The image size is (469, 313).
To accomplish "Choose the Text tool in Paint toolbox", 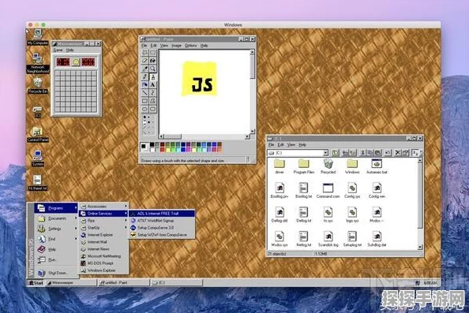I will pyautogui.click(x=153, y=85).
